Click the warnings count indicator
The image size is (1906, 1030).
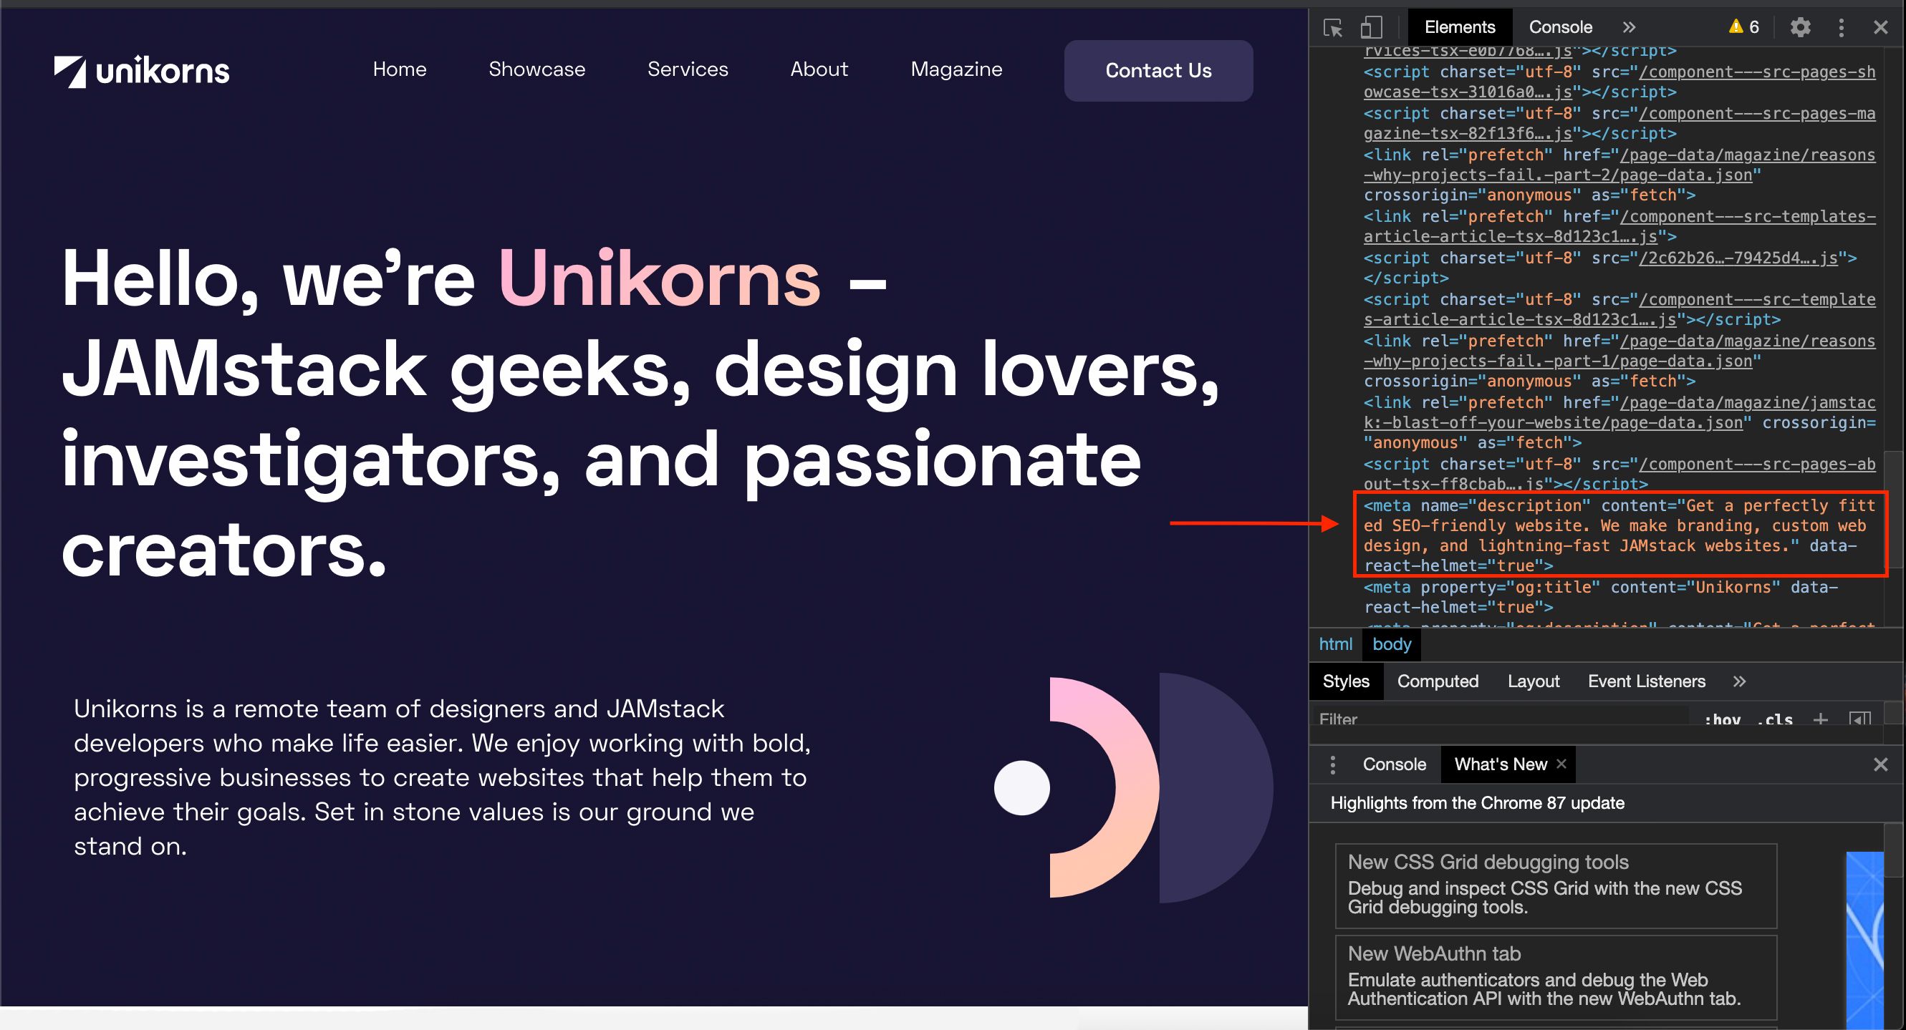(1744, 27)
